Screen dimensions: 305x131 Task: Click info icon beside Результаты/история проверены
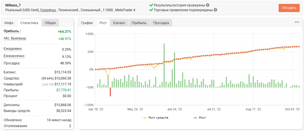[x=208, y=5]
